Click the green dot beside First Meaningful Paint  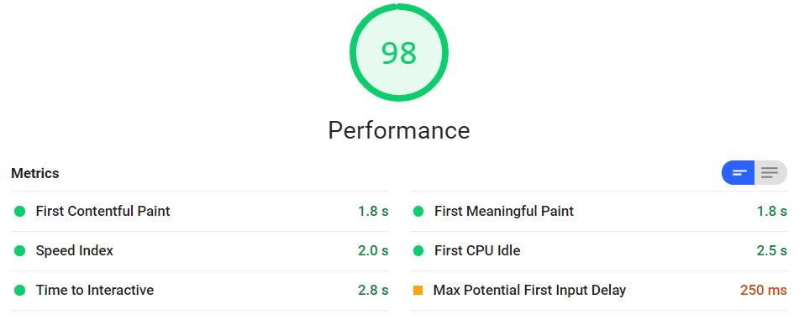[x=418, y=211]
